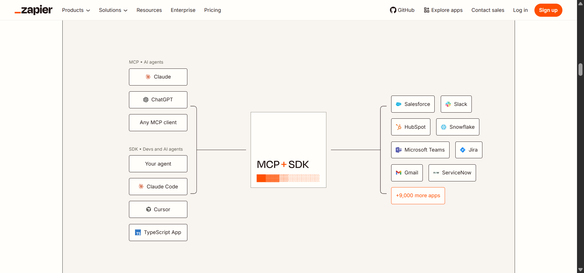
Task: Click the scrollbar down arrow
Action: point(580,270)
